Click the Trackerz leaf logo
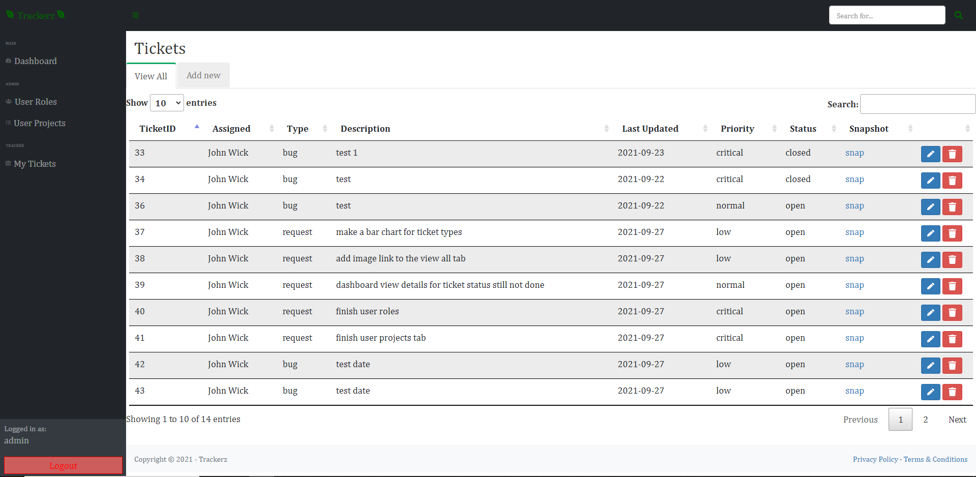This screenshot has width=976, height=477. tap(36, 15)
